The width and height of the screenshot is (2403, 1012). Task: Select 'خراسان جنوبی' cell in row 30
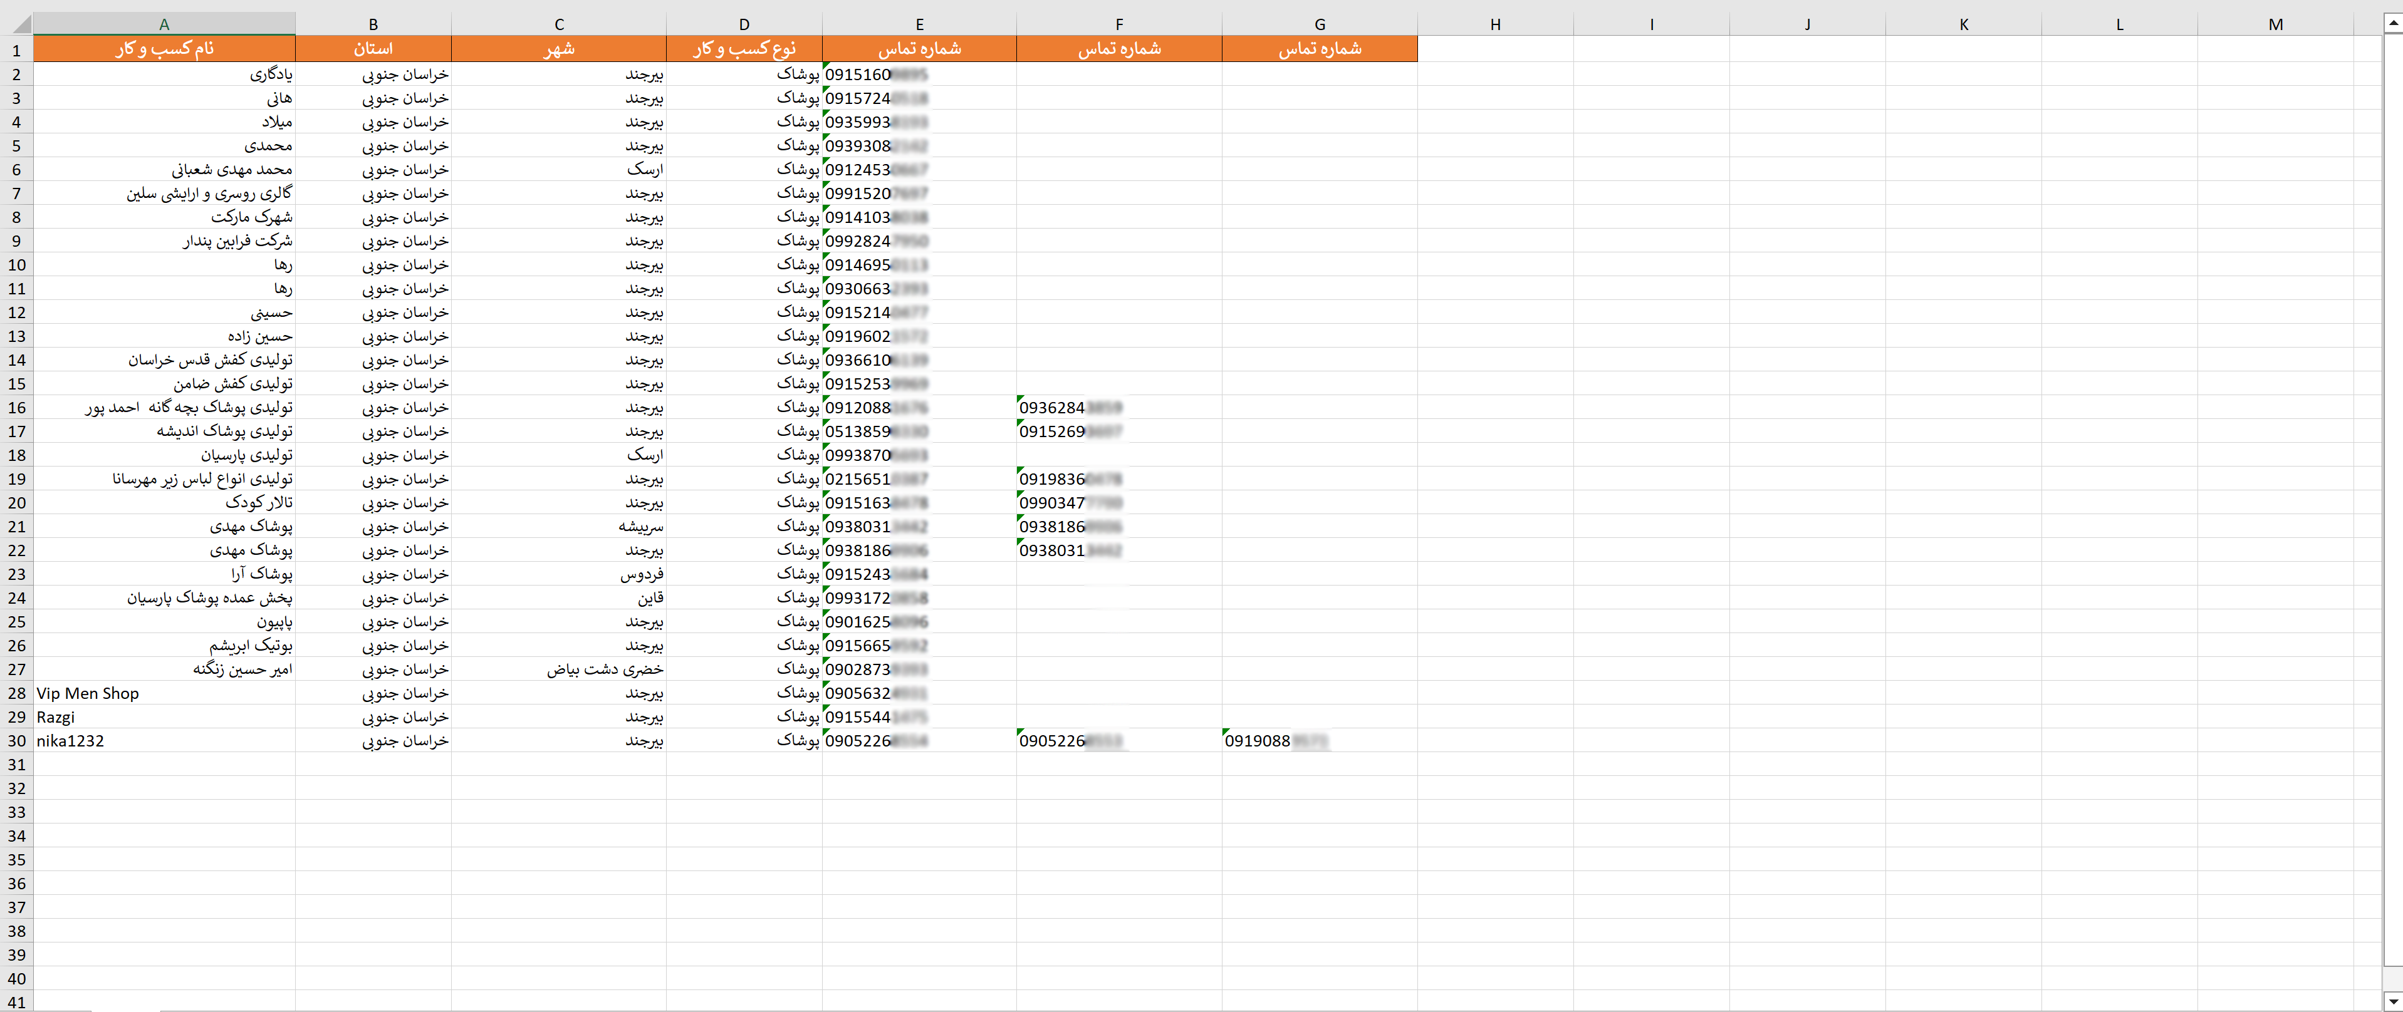point(373,741)
